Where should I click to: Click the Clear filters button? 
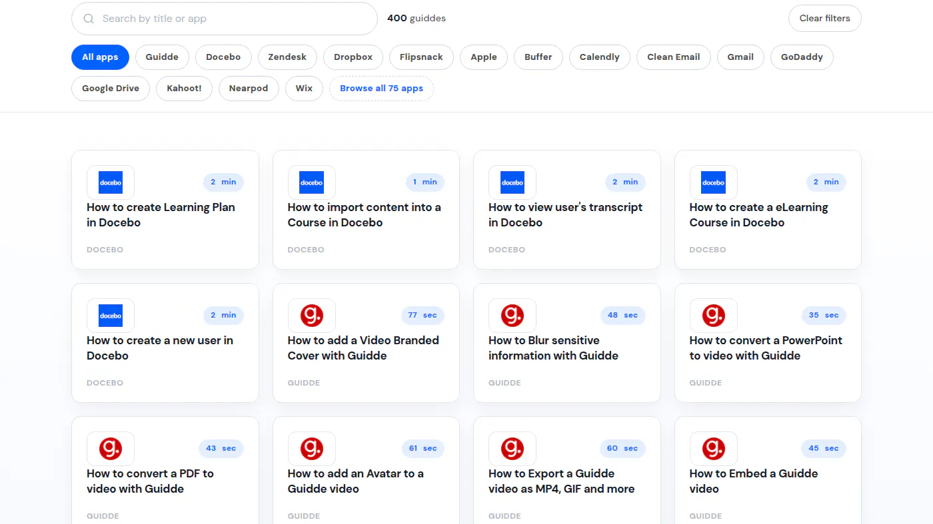(x=825, y=19)
